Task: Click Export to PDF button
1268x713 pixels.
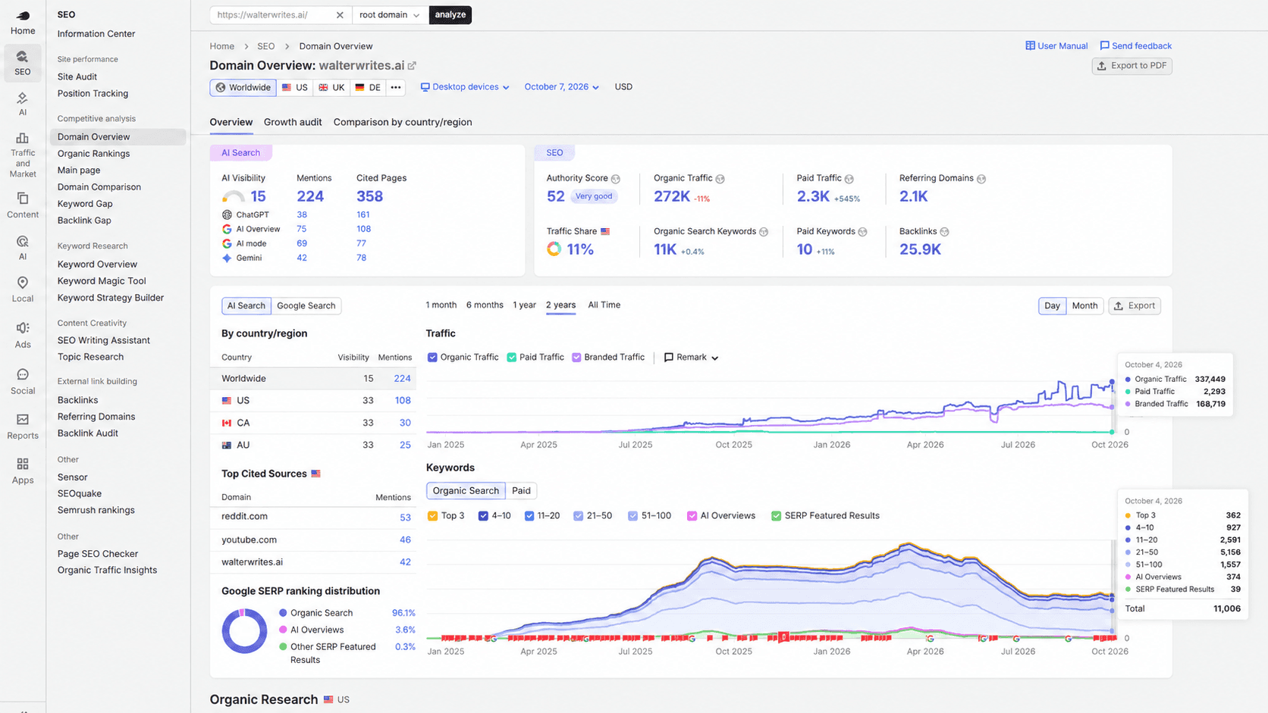Action: tap(1131, 66)
